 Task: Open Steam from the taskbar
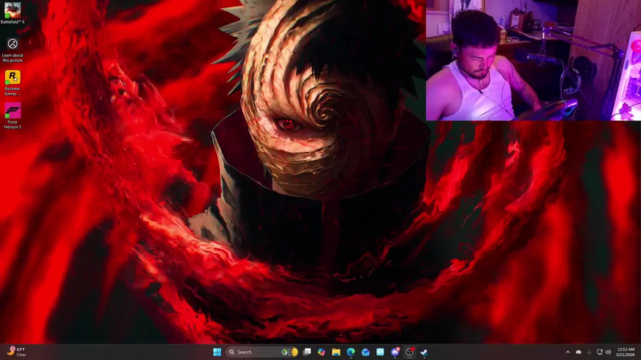pos(424,352)
